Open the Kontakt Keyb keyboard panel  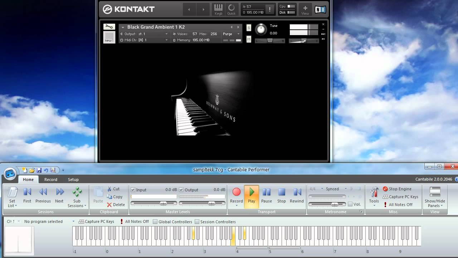(218, 9)
